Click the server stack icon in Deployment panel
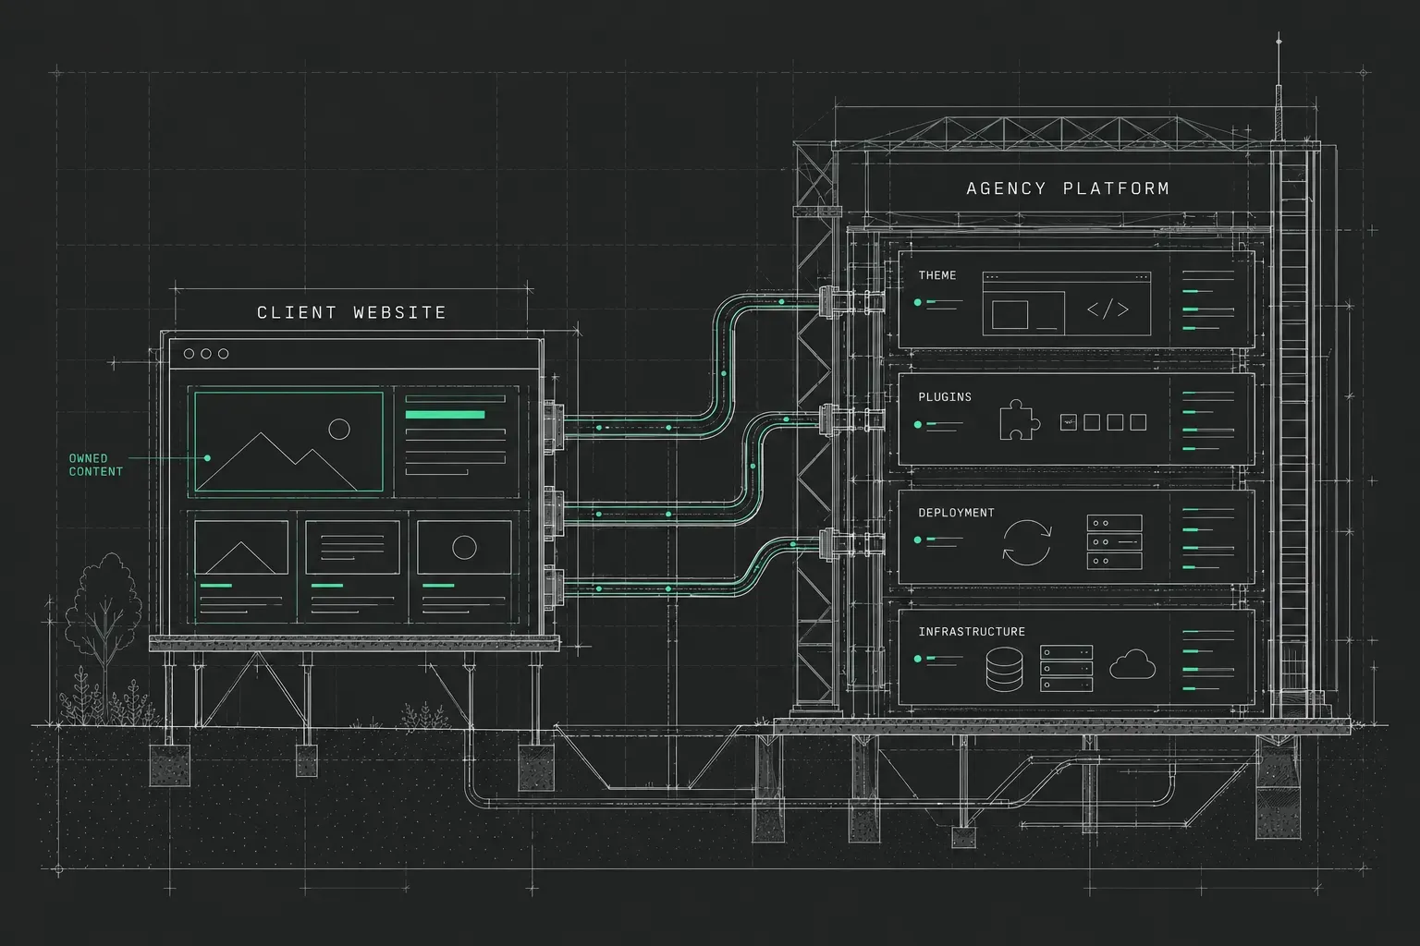1420x946 pixels. (x=1114, y=541)
